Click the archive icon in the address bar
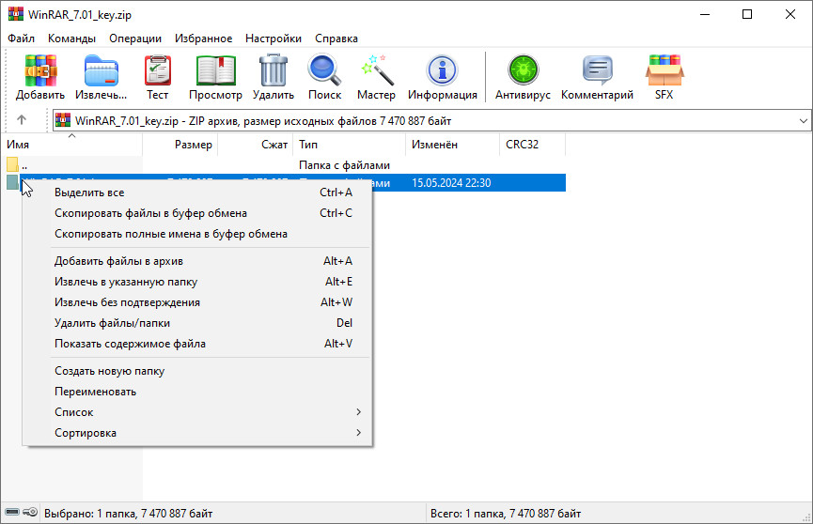Image resolution: width=813 pixels, height=524 pixels. (63, 120)
